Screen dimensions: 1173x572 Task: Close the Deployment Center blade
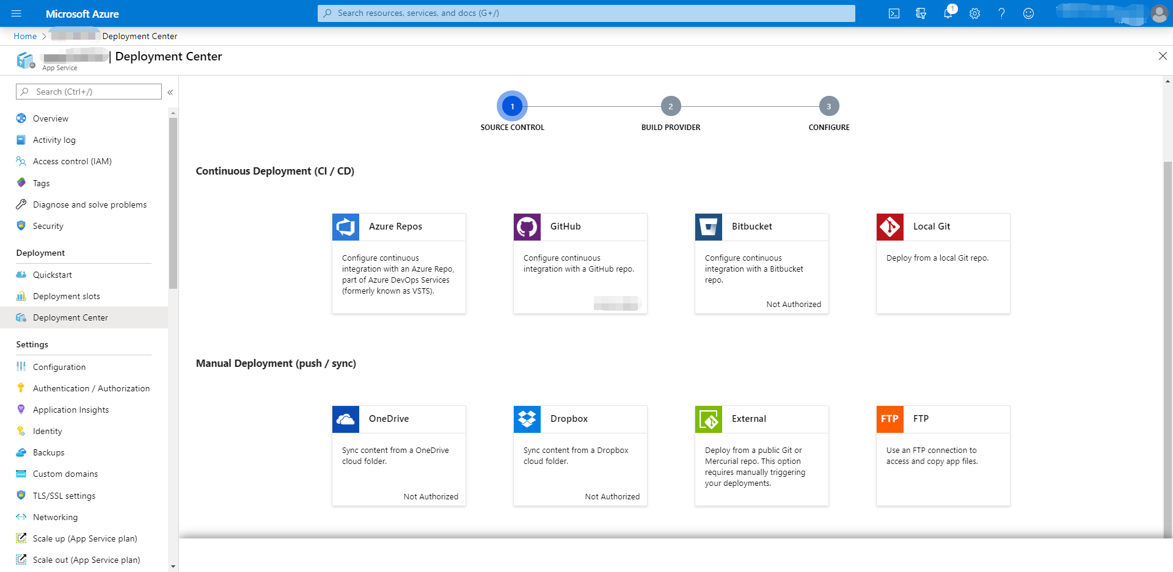(1162, 56)
